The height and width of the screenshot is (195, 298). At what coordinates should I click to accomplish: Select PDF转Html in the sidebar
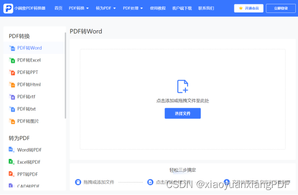[34, 85]
